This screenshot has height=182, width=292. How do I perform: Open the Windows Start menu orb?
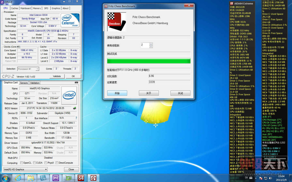[x=5, y=178]
